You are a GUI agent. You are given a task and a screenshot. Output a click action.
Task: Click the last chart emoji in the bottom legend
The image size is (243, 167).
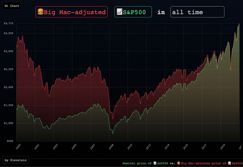coord(230,163)
